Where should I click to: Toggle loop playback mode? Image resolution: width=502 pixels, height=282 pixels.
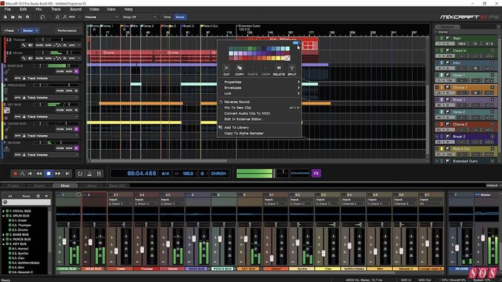pos(80,174)
